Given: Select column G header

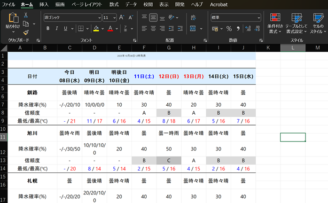Looking at the screenshot, I should (169, 48).
